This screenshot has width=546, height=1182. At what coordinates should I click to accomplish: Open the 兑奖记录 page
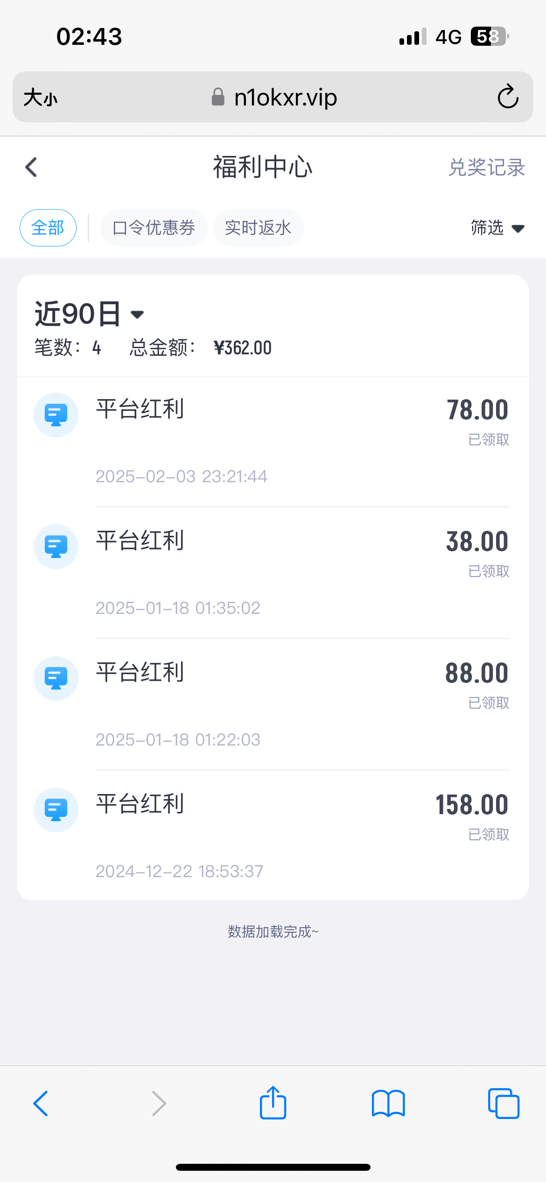[x=486, y=168]
